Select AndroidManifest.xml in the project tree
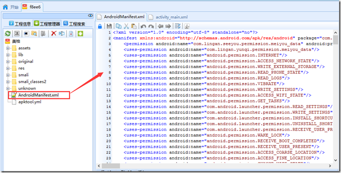The height and width of the screenshot is (173, 341). (39, 95)
